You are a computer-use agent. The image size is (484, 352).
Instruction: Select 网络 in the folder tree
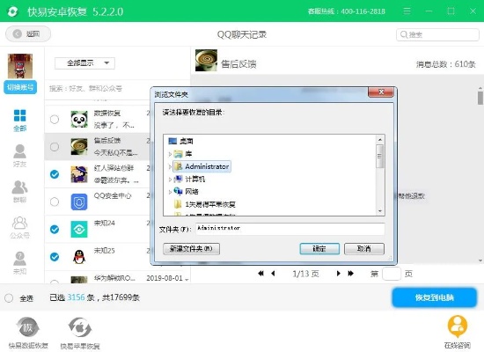187,192
